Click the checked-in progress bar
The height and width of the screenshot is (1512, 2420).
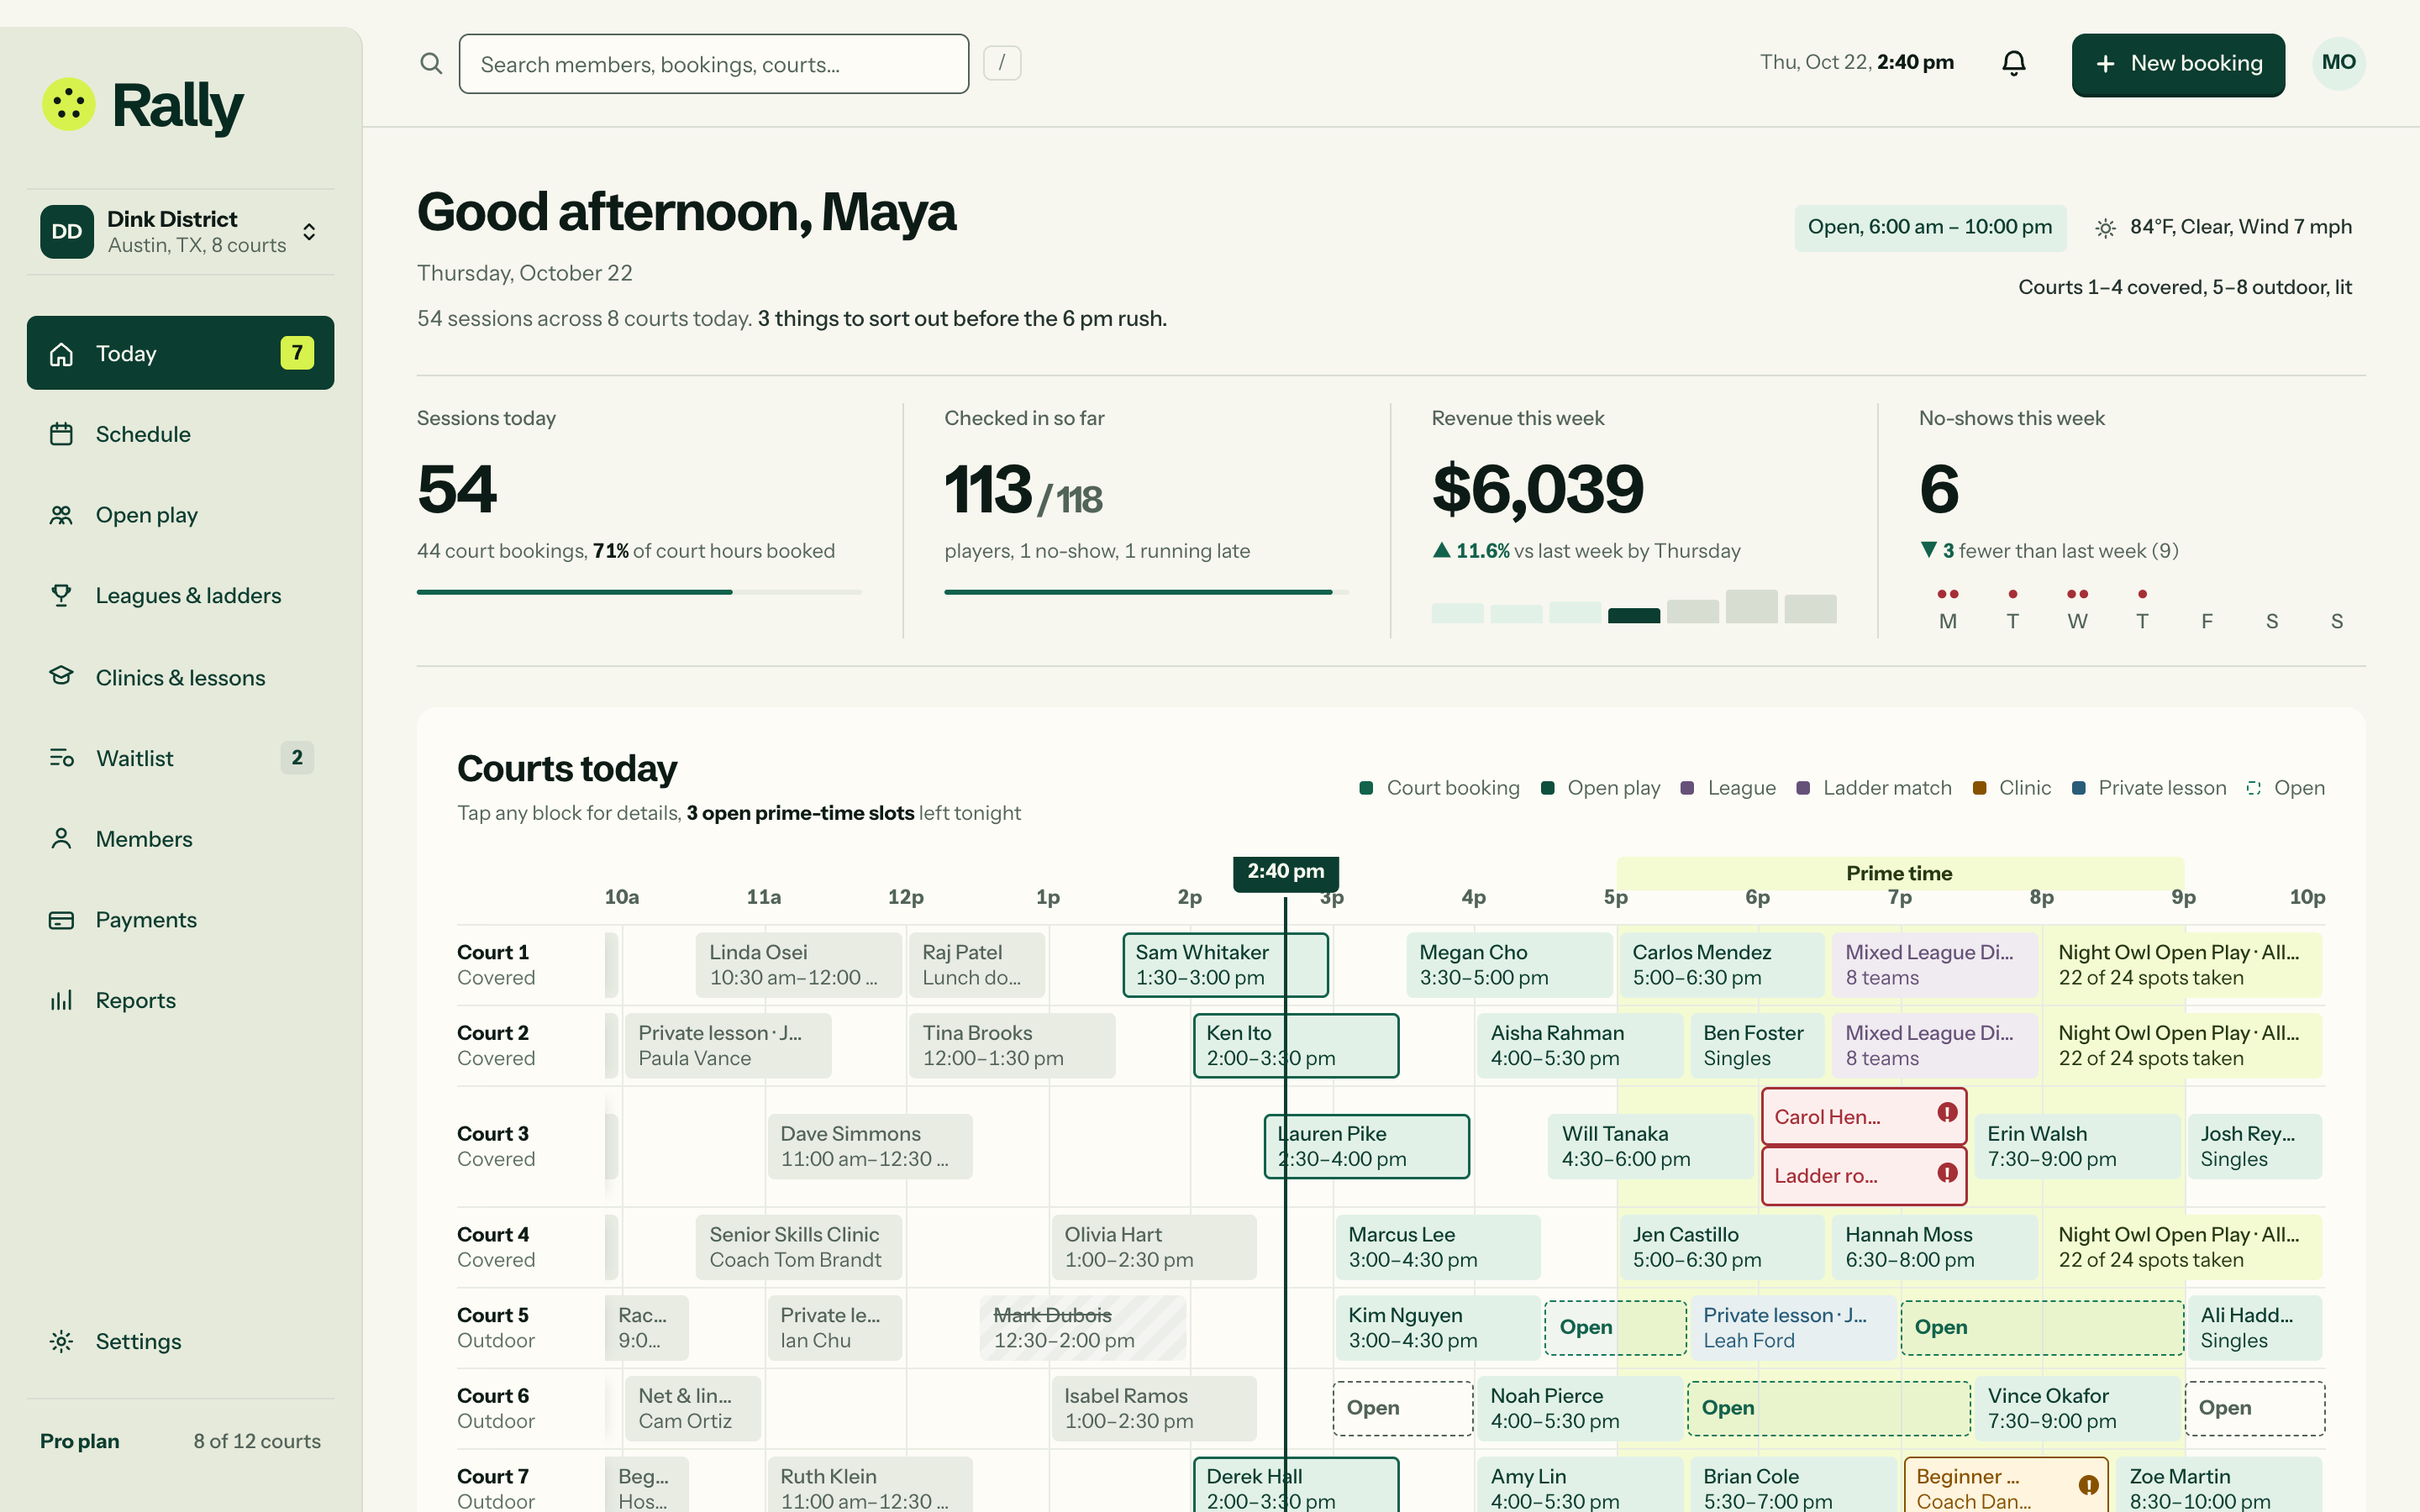(1146, 592)
